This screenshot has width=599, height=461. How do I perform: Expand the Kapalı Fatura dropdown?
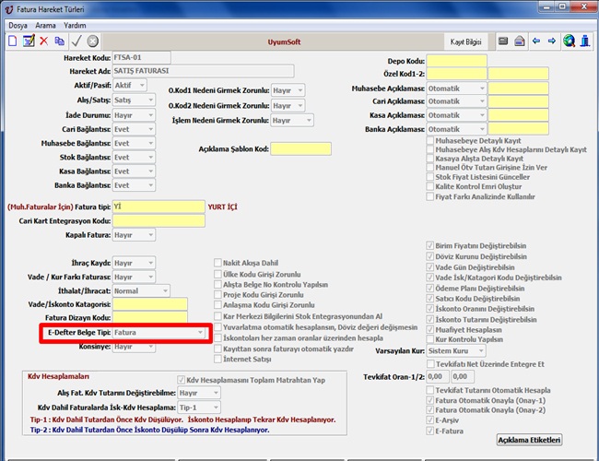click(134, 235)
